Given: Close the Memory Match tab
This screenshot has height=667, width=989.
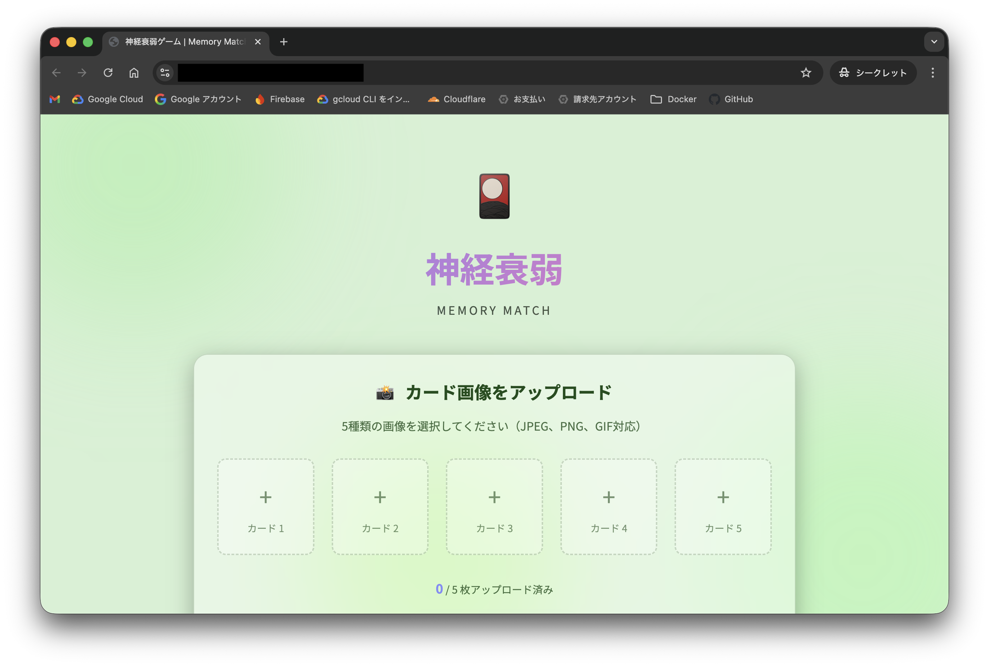Looking at the screenshot, I should (258, 42).
